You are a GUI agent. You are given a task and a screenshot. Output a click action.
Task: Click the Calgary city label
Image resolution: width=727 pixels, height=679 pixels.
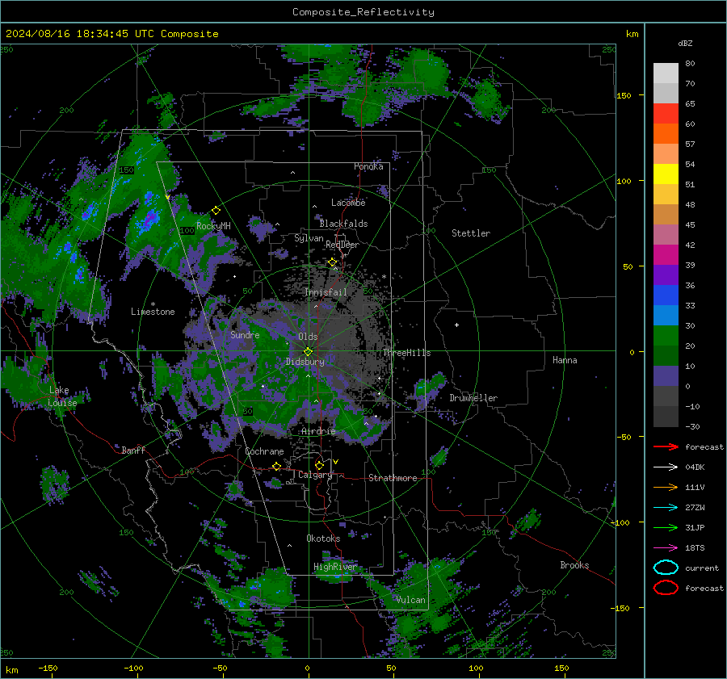coord(315,475)
